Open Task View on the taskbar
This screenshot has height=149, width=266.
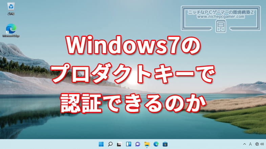[x=119, y=144]
